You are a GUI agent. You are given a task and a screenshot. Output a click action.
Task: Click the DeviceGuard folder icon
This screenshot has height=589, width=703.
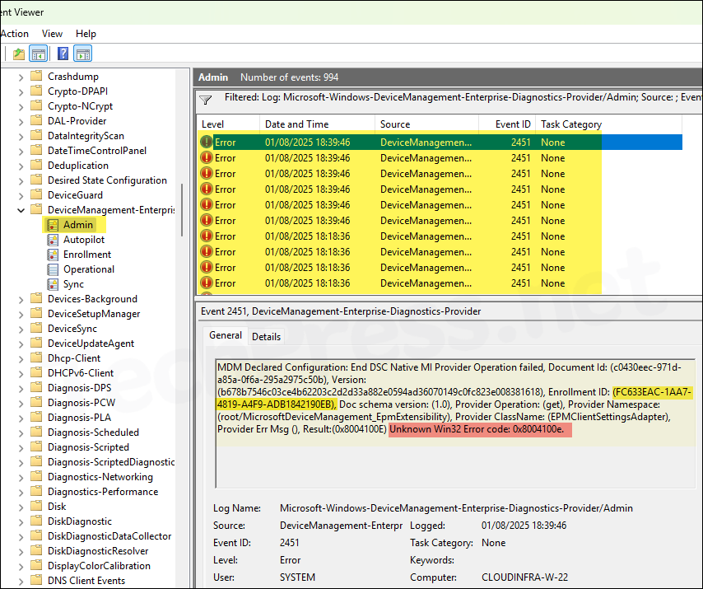(x=36, y=194)
